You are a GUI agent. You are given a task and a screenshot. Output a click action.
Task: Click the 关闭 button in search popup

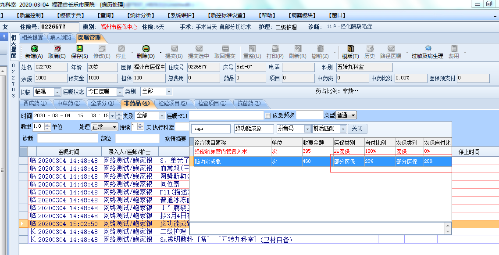point(357,129)
